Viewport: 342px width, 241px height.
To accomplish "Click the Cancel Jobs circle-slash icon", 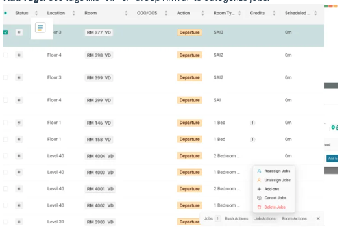I will tap(259, 198).
